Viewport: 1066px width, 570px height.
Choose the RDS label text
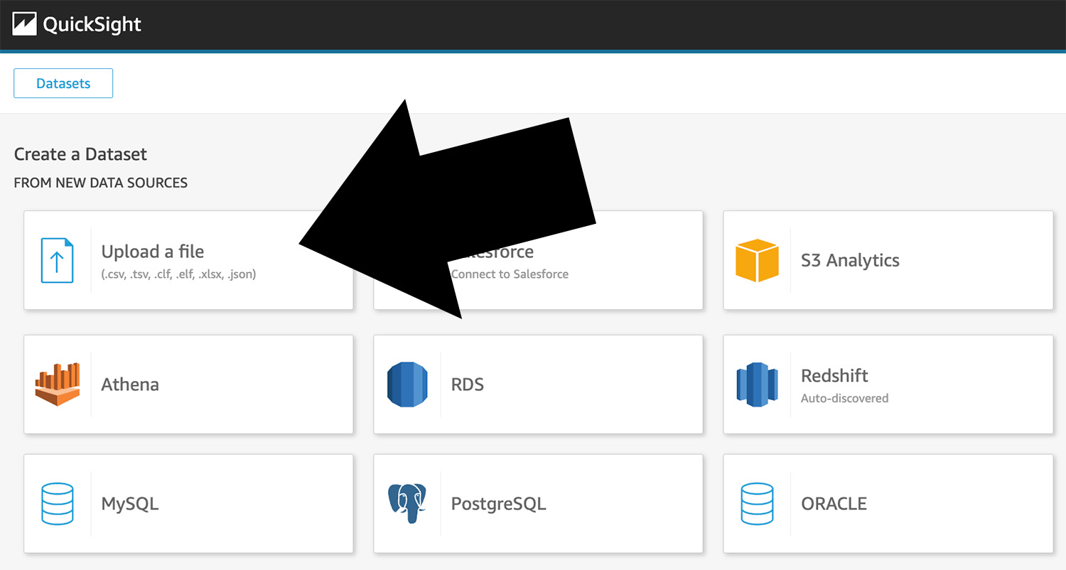point(467,385)
